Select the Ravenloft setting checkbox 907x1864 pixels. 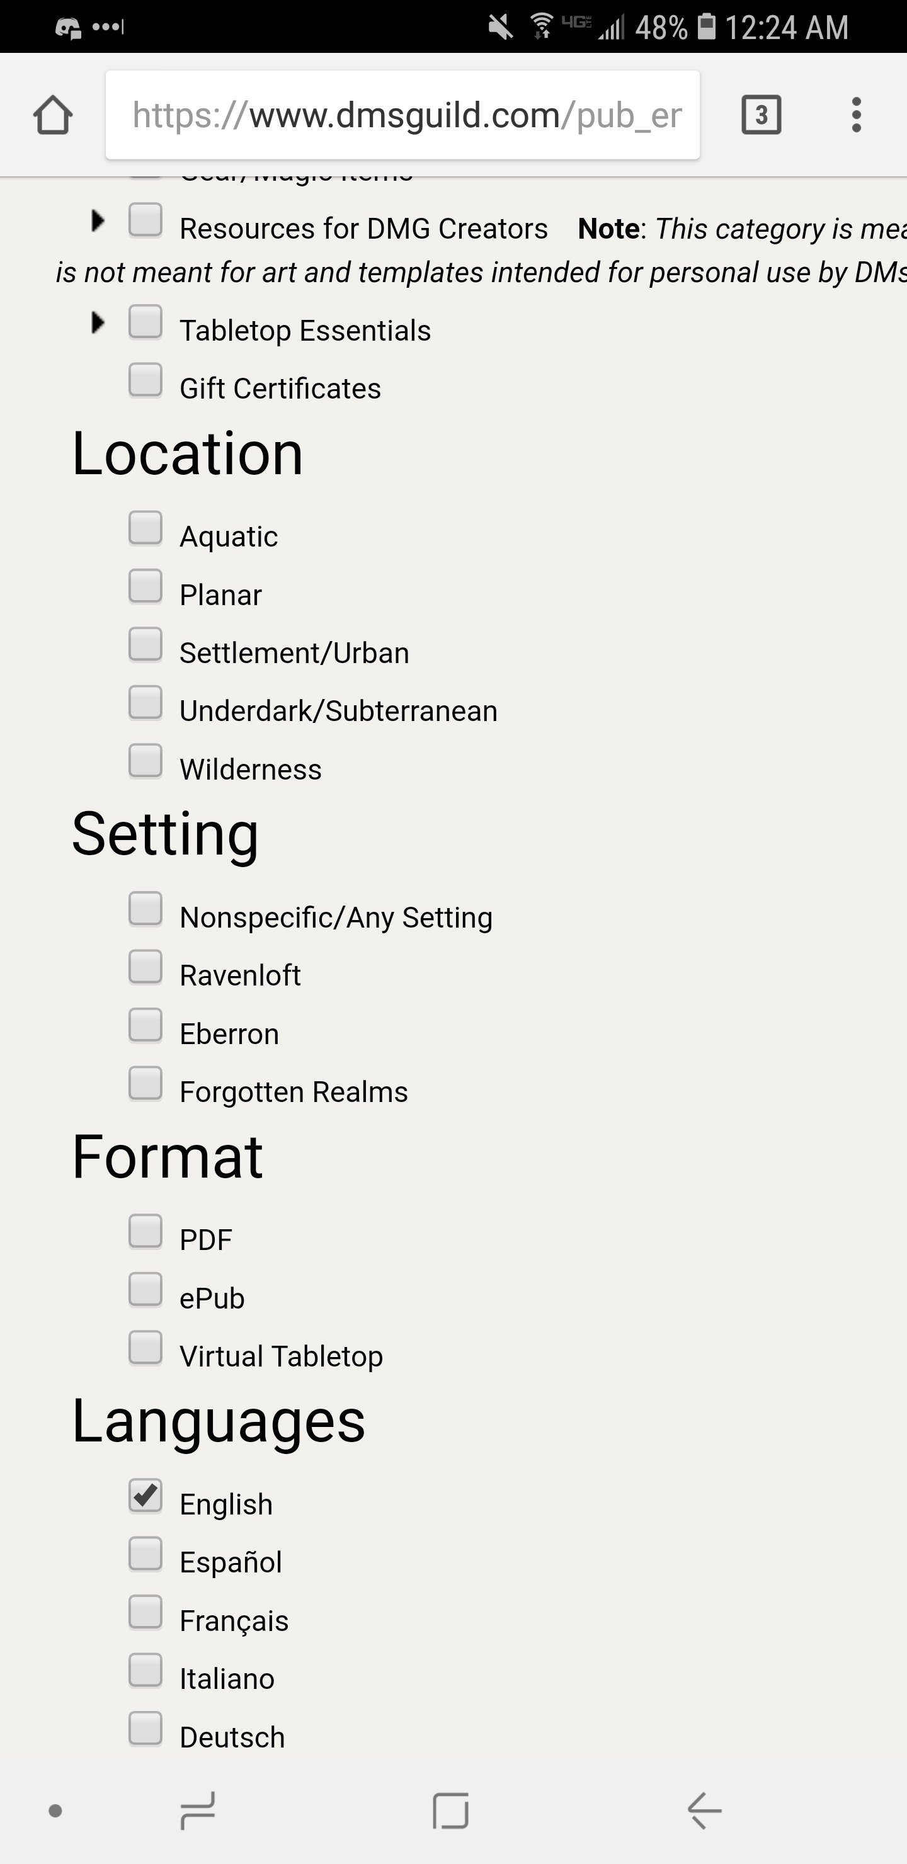click(145, 967)
